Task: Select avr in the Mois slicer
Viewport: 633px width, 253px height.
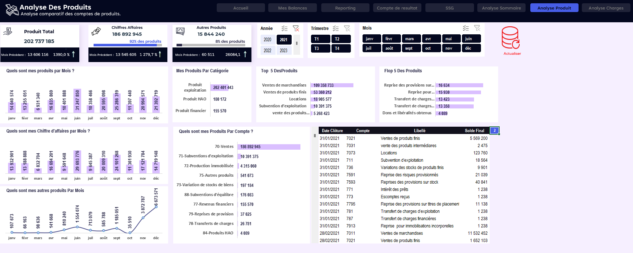Action: pyautogui.click(x=431, y=39)
